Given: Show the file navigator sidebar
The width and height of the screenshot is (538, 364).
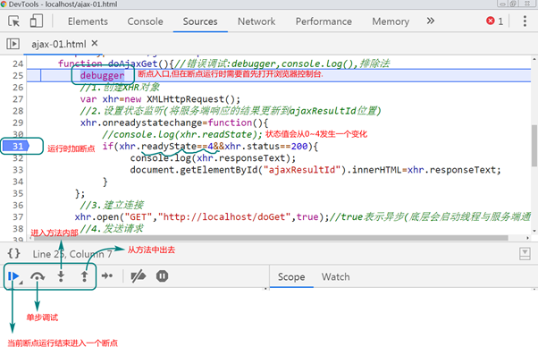Looking at the screenshot, I should click(x=13, y=44).
